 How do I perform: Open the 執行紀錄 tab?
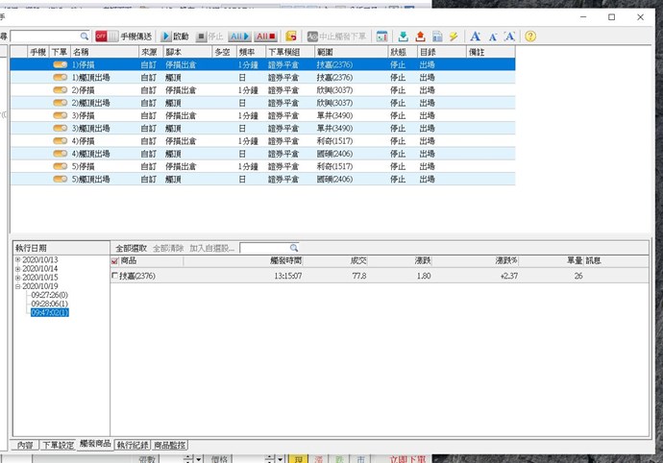click(132, 445)
